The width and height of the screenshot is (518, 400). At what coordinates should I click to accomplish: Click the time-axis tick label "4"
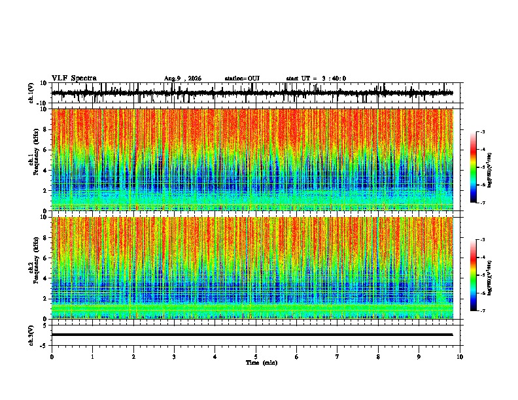215,357
